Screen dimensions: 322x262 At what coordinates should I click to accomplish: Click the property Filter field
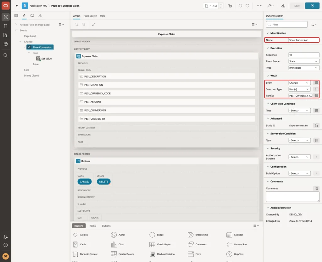287,25
